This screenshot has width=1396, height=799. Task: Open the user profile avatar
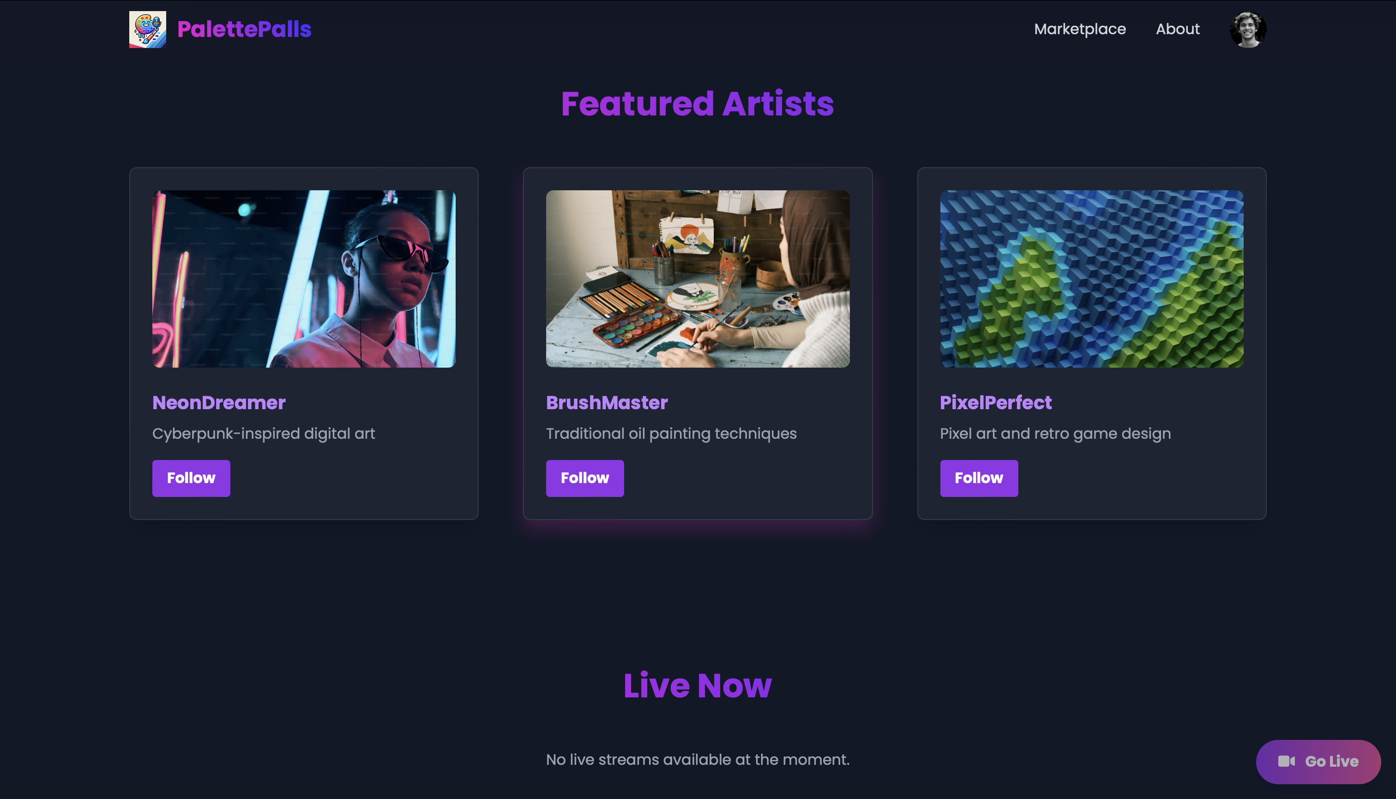(x=1248, y=29)
